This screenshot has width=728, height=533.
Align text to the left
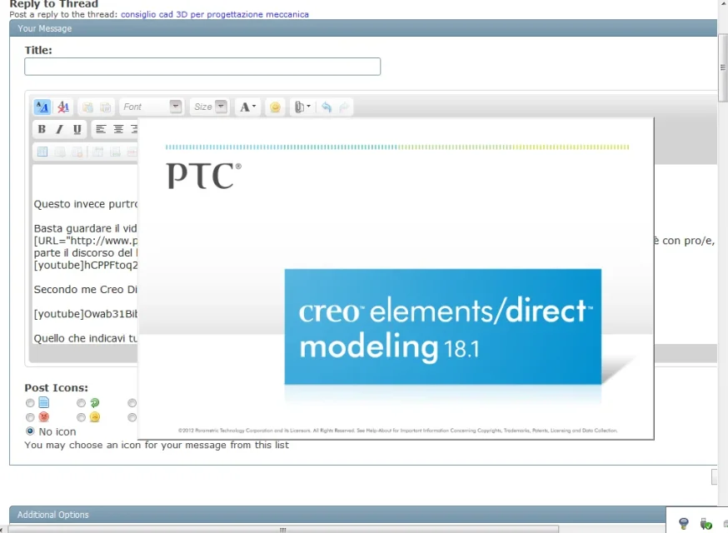101,129
